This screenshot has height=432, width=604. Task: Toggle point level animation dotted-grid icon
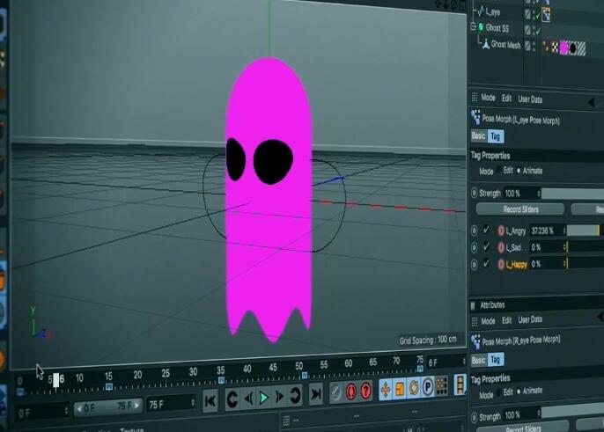click(x=441, y=385)
